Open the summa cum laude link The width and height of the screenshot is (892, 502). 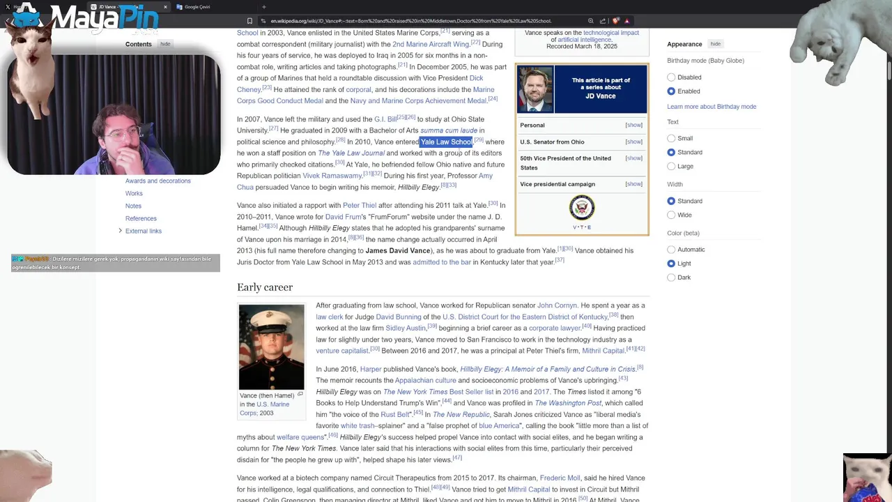(449, 130)
